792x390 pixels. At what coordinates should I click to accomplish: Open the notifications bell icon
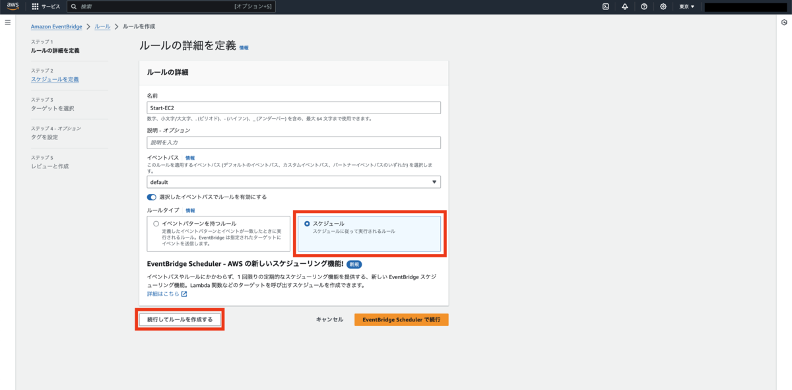[624, 7]
